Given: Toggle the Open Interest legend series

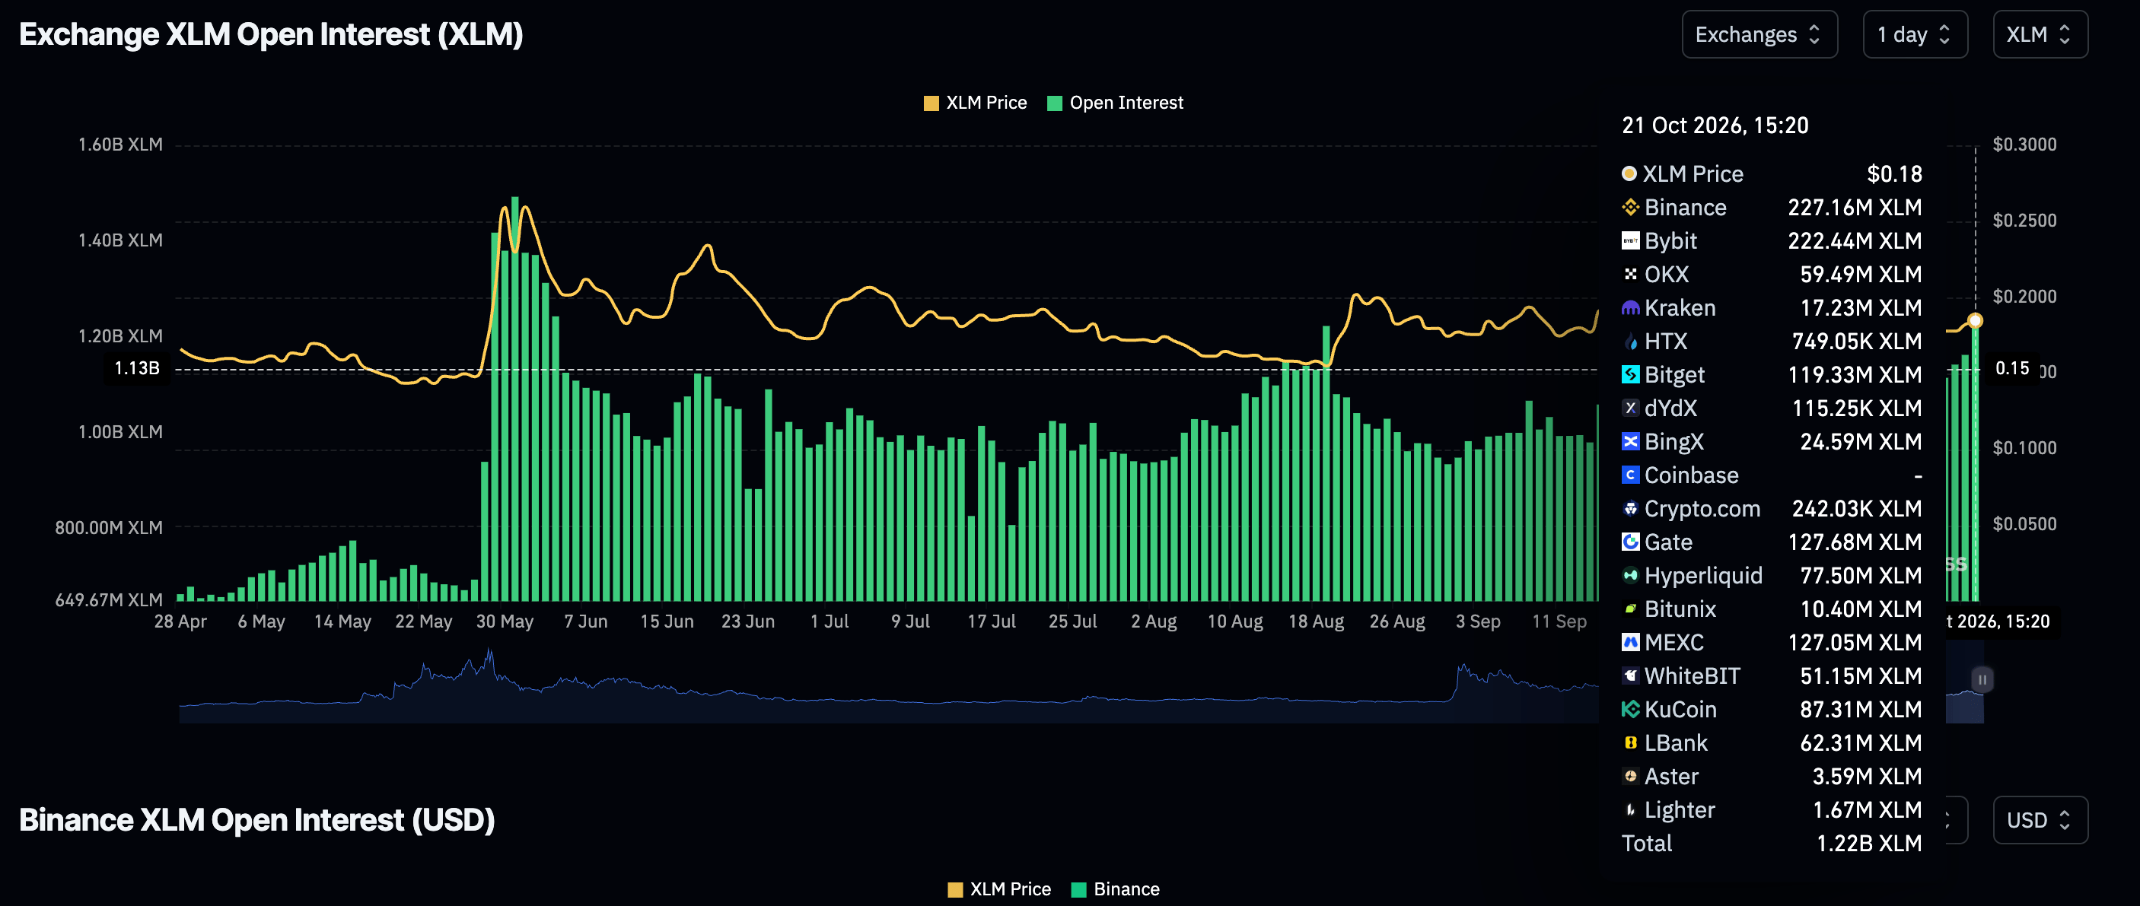Looking at the screenshot, I should pos(1115,103).
